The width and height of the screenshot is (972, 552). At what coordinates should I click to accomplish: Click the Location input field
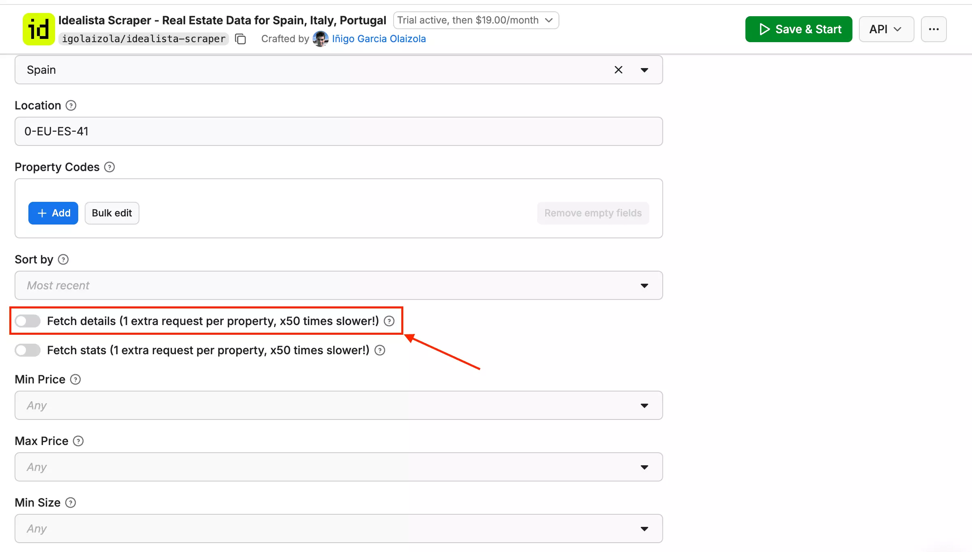[339, 131]
